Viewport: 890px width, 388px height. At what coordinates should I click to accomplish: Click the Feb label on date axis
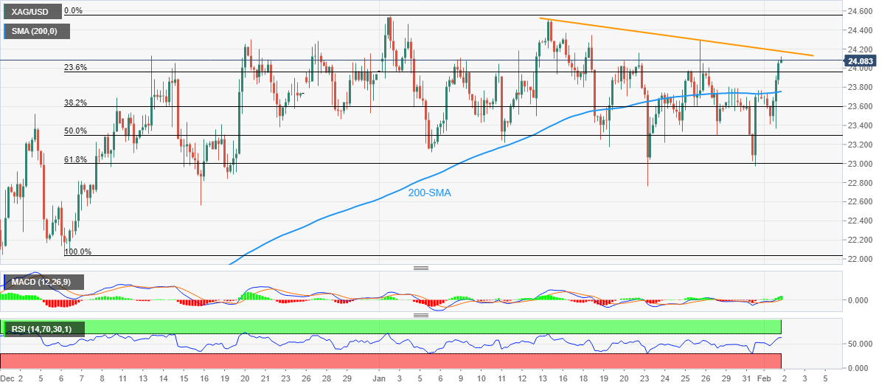coord(765,378)
